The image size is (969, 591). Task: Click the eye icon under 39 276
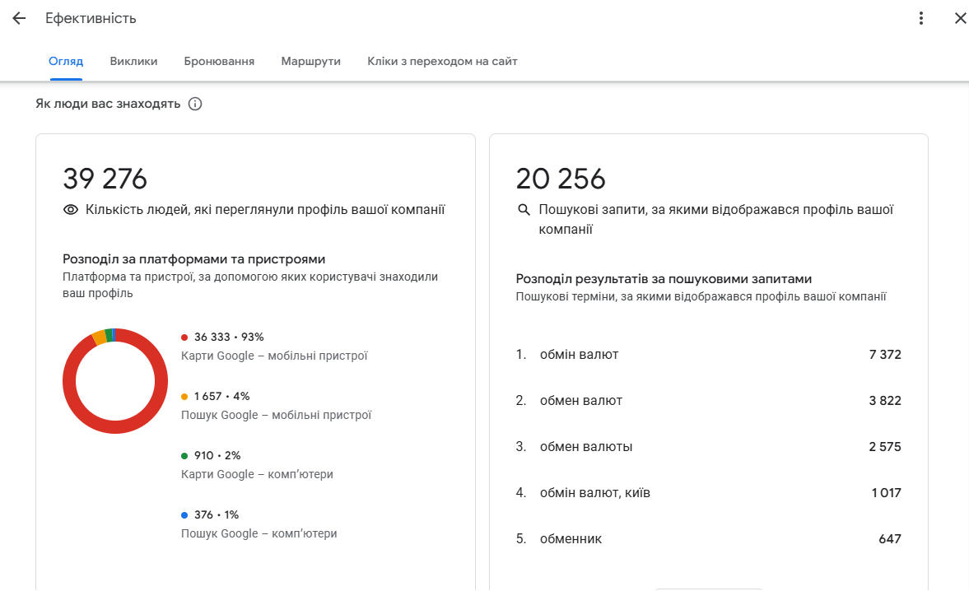71,210
